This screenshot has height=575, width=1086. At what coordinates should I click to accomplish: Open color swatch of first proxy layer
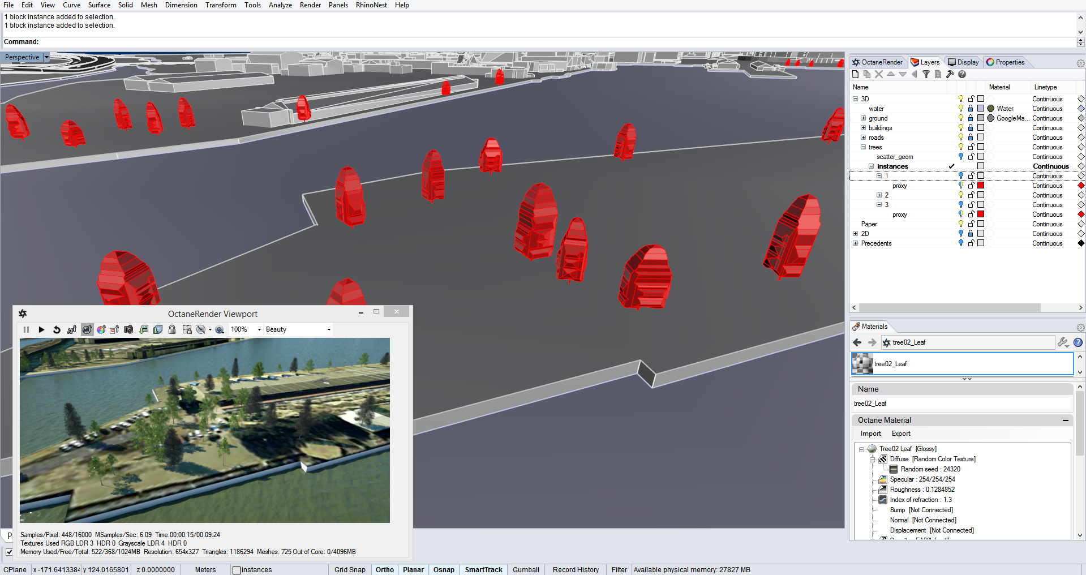click(981, 186)
